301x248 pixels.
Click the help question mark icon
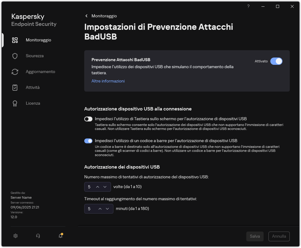pos(248,6)
